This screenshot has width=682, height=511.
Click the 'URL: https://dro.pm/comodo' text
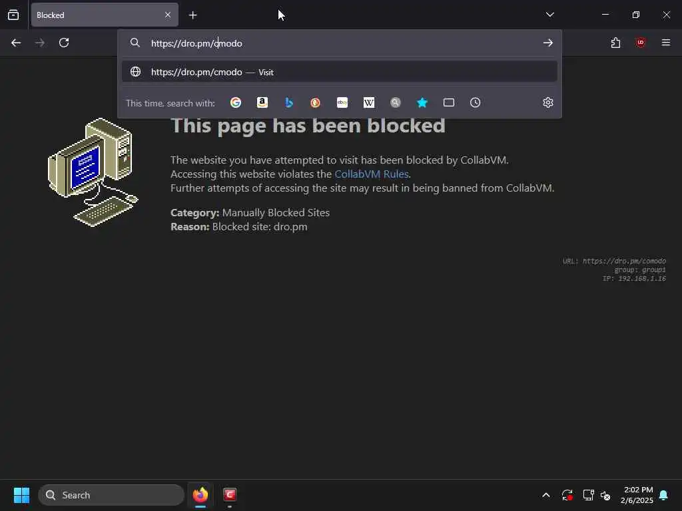[614, 261]
